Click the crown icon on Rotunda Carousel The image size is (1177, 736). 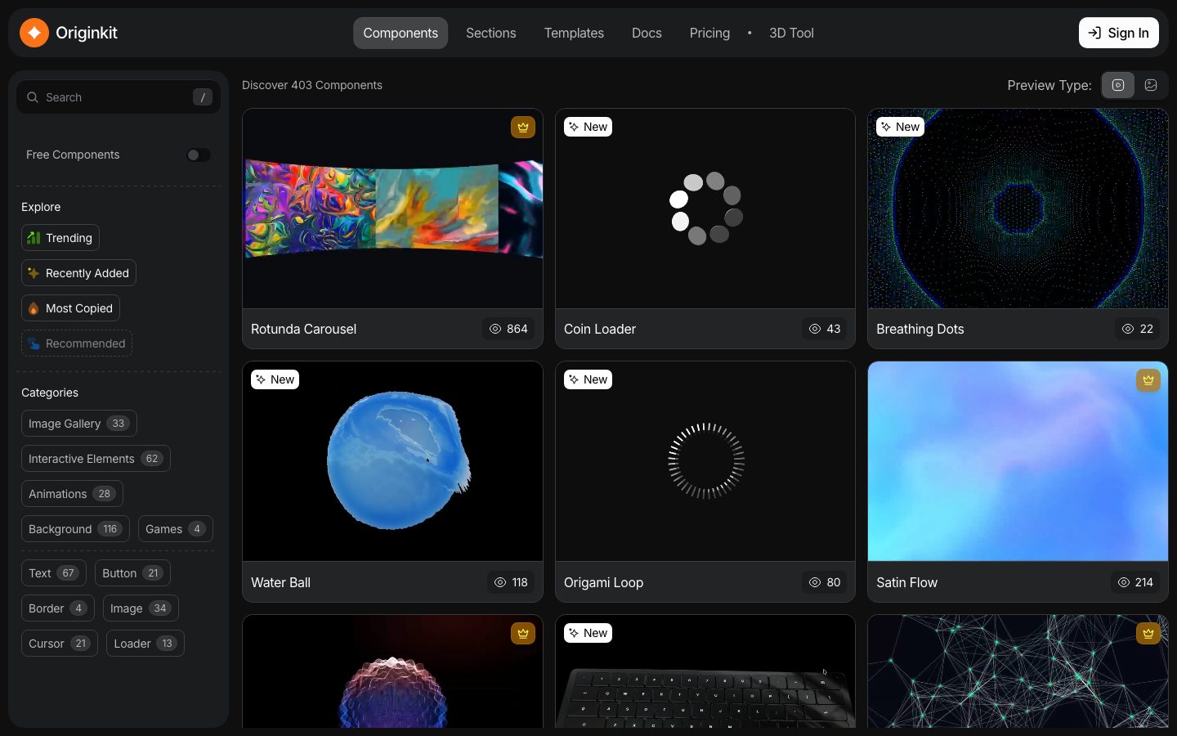coord(523,127)
